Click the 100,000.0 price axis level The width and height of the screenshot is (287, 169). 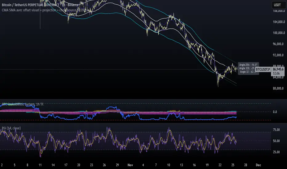tap(278, 33)
